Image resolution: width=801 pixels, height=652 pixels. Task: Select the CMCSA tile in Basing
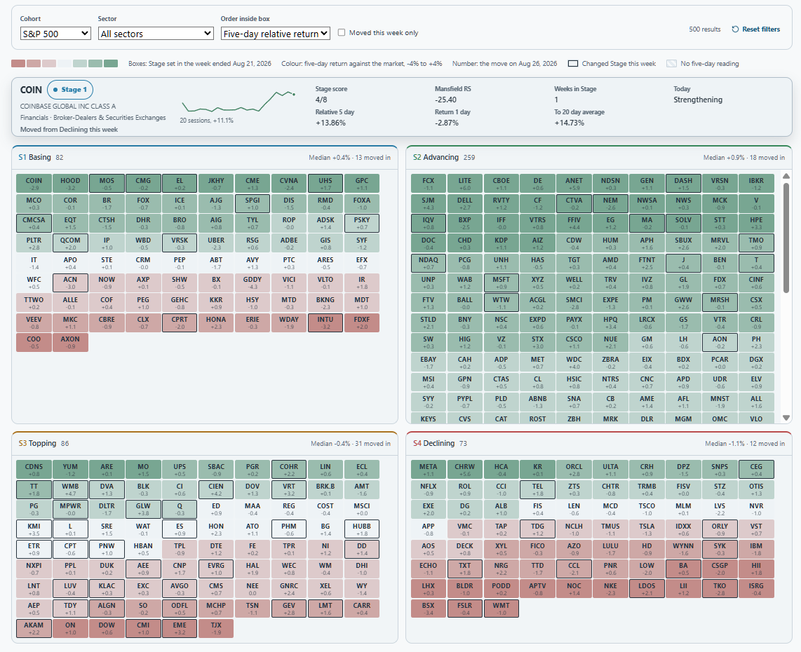[x=34, y=223]
